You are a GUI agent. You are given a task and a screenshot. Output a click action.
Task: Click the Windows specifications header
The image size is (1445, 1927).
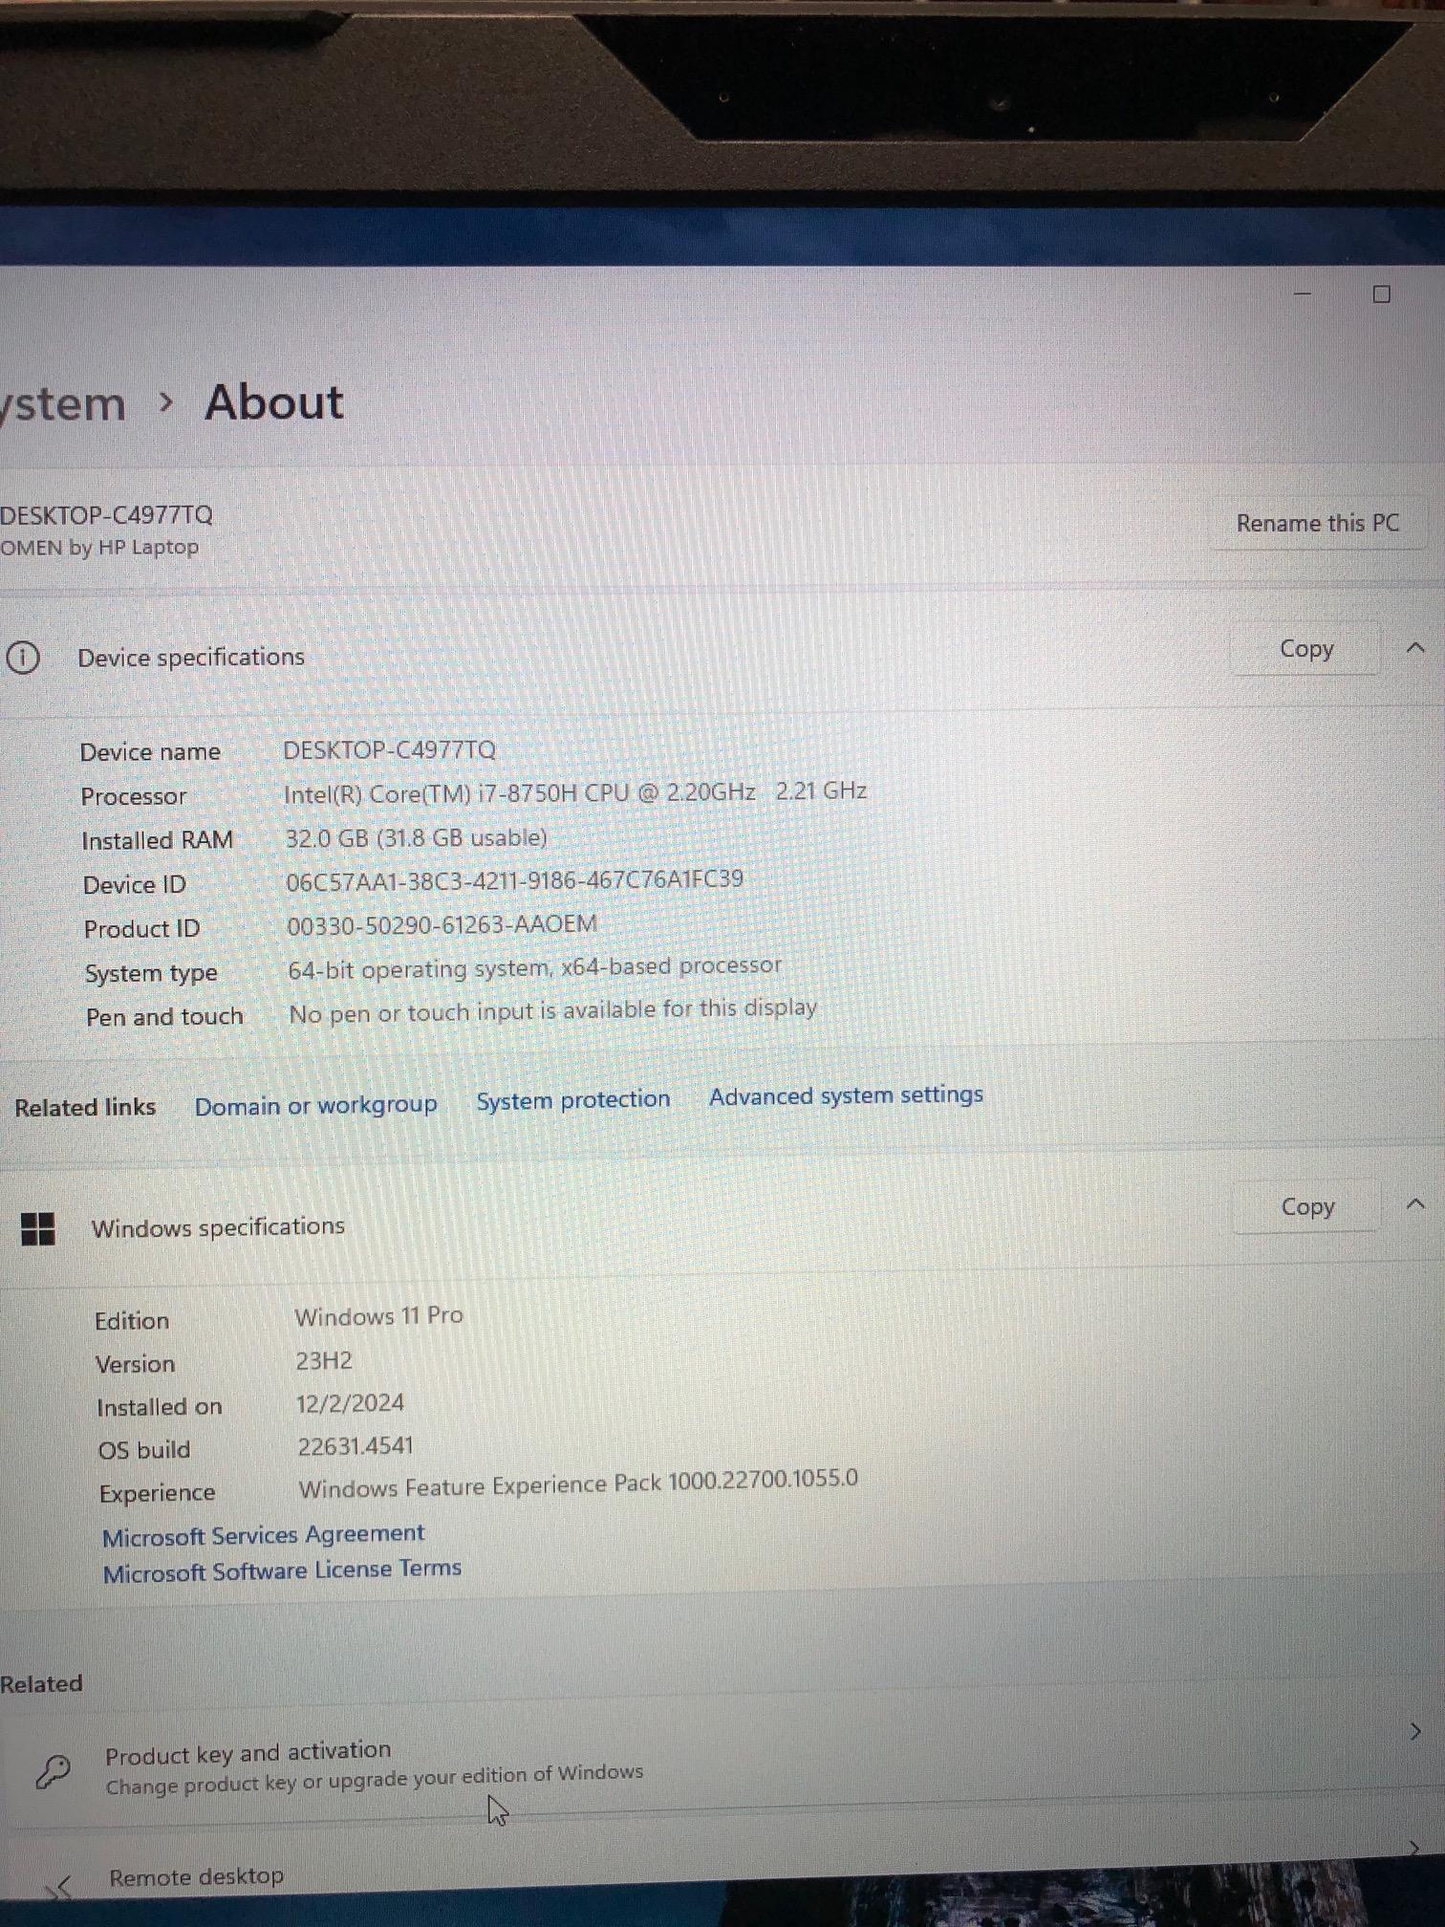(x=218, y=1227)
